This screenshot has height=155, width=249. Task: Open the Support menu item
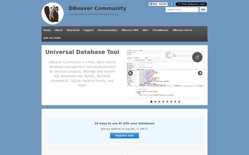pos(89,30)
